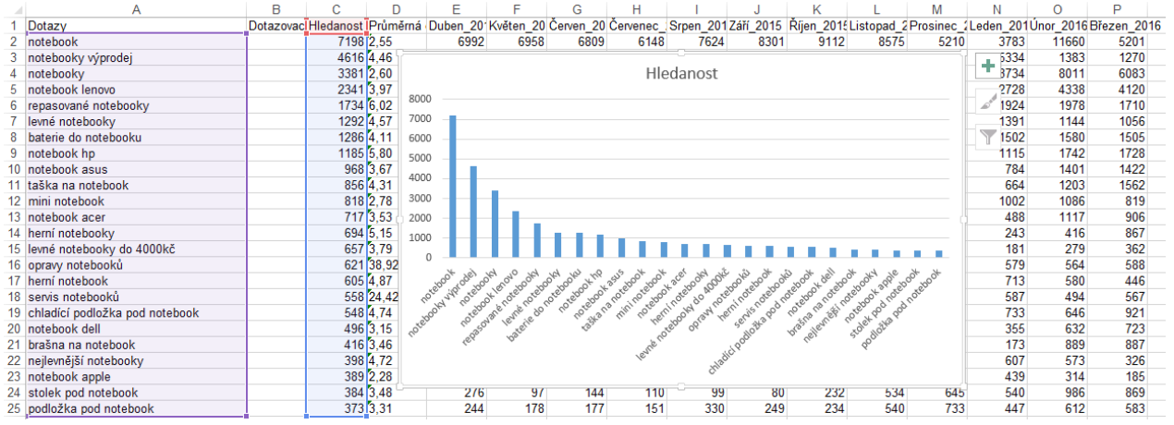
Task: Click the row 25 header
Action: click(x=12, y=408)
